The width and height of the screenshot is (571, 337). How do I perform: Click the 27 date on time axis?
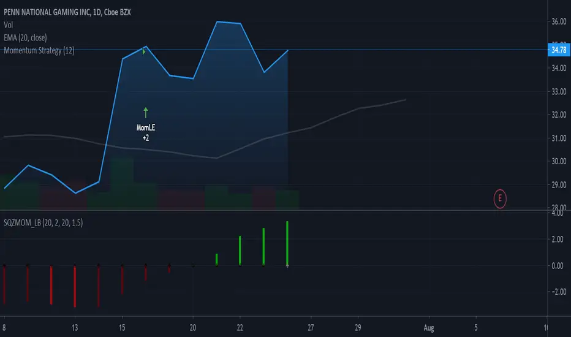(x=311, y=328)
